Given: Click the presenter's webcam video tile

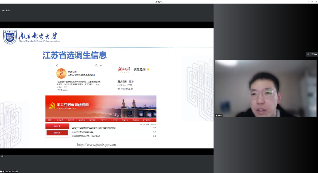Looking at the screenshot, I should [x=266, y=88].
